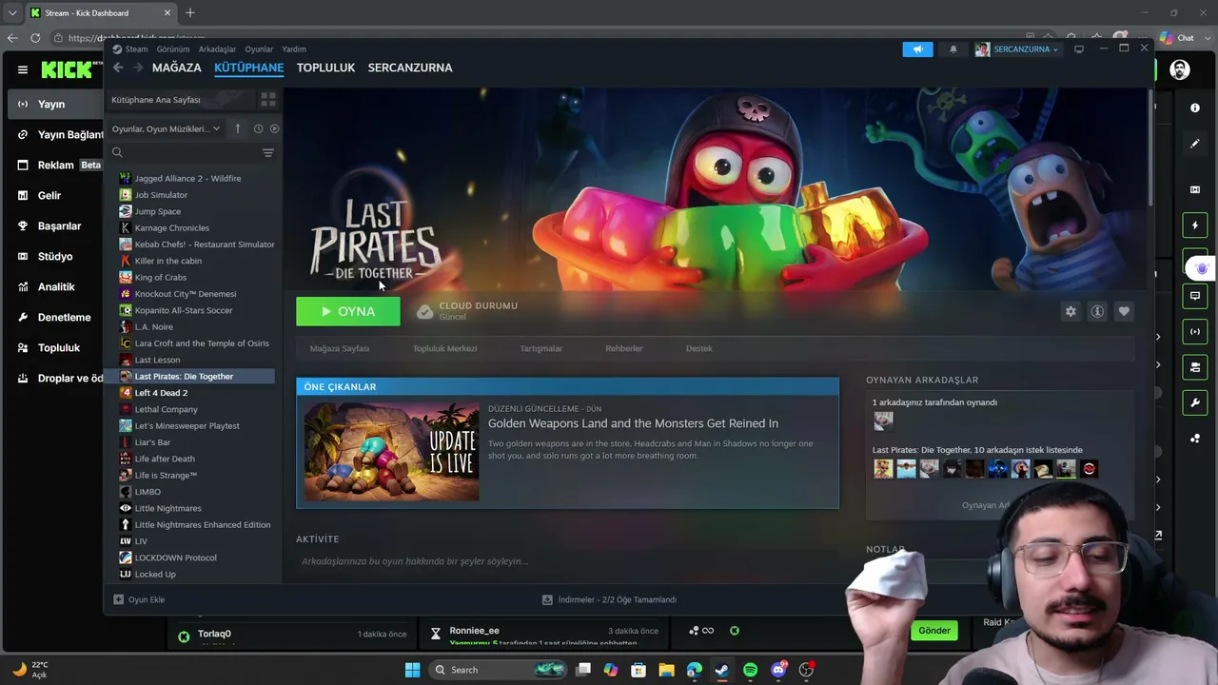Add Last Pirates to favorites with heart
This screenshot has width=1218, height=685.
(1124, 311)
